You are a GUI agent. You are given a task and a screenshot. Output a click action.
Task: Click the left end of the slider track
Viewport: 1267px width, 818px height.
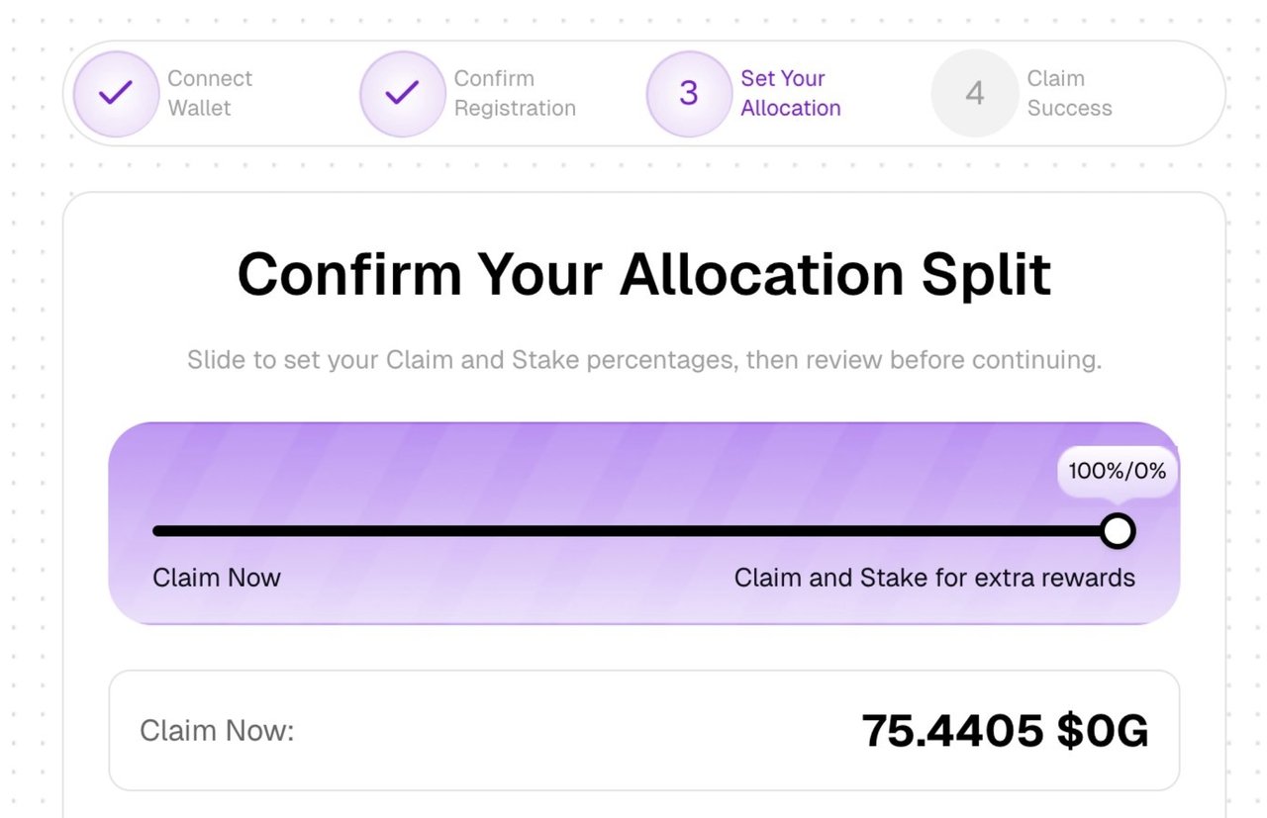point(158,531)
